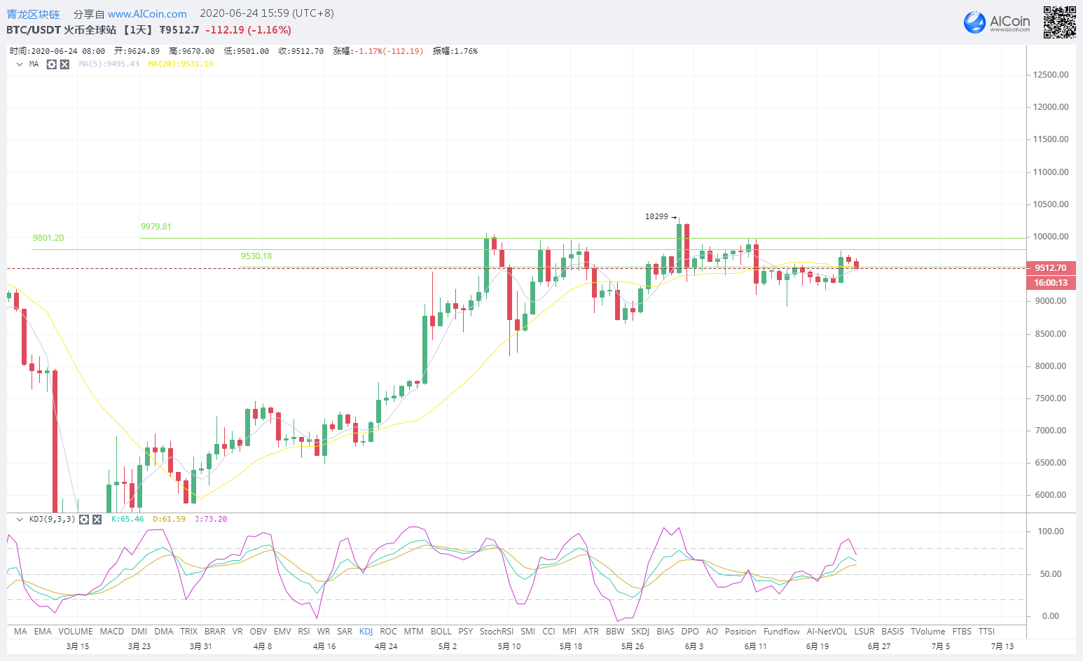1083x661 pixels.
Task: Switch to the OBV indicator tab
Action: click(258, 632)
